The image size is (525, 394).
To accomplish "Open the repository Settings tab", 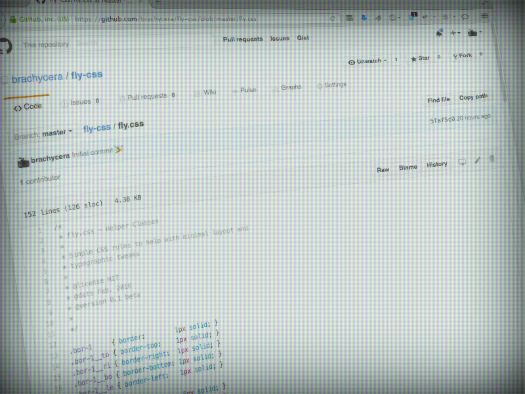I will (x=332, y=85).
